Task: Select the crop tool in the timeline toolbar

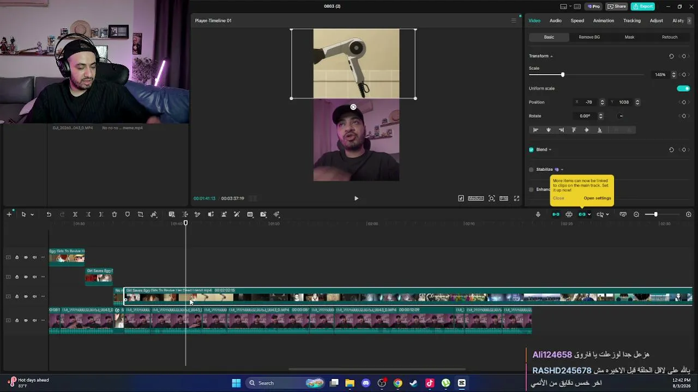Action: point(141,215)
